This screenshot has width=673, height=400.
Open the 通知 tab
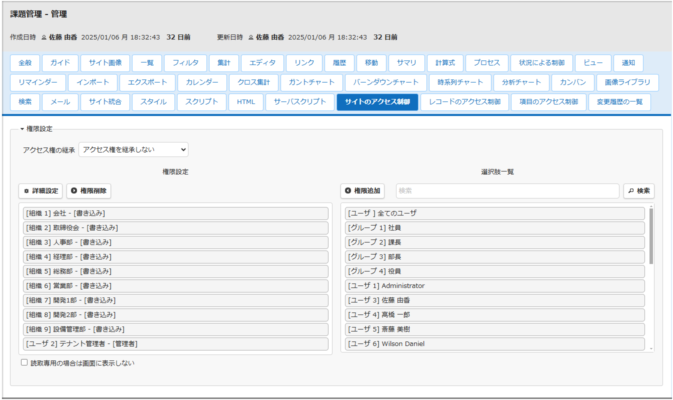pos(628,63)
